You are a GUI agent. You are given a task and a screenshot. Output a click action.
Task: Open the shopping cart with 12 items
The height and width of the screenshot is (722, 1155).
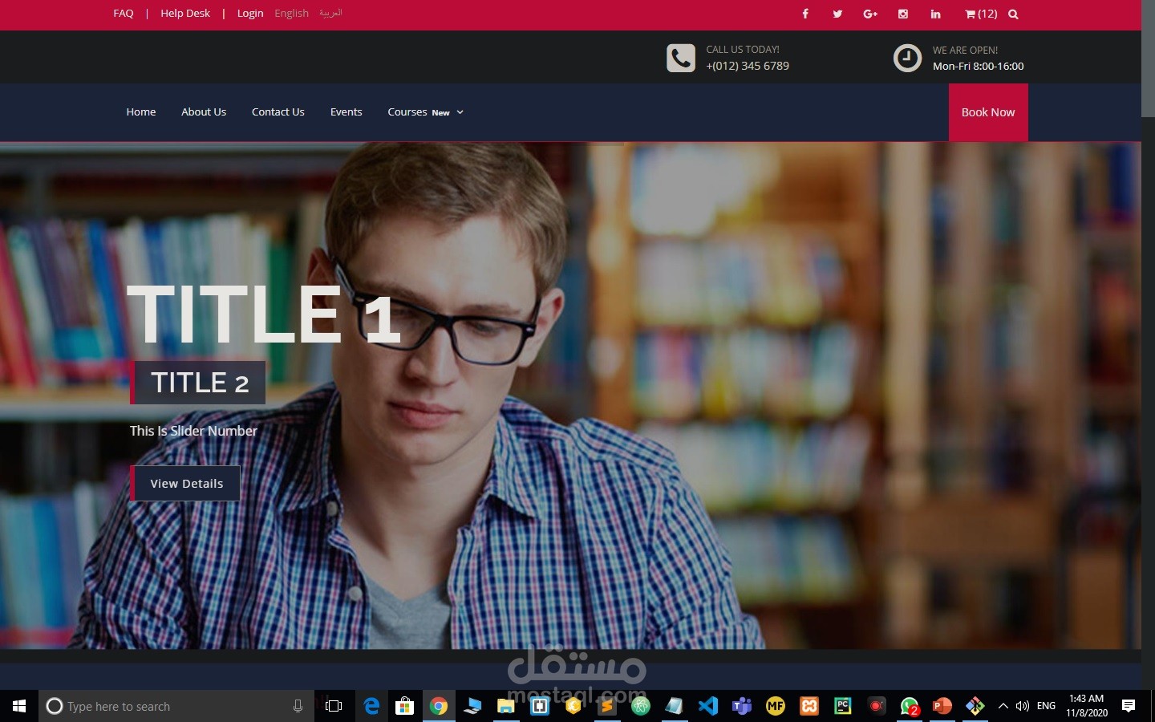tap(981, 14)
